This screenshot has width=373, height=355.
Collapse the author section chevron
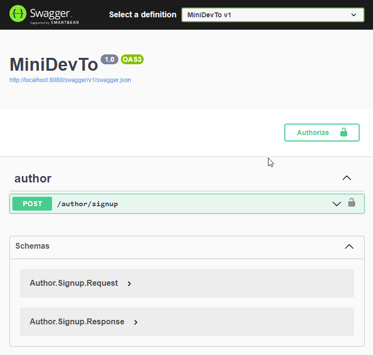click(x=347, y=178)
